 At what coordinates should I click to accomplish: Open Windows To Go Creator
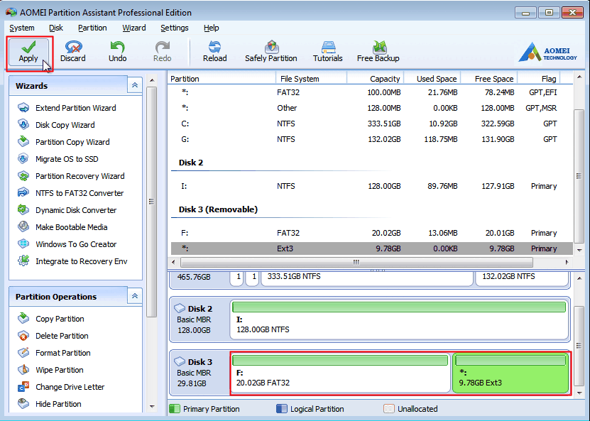67,244
